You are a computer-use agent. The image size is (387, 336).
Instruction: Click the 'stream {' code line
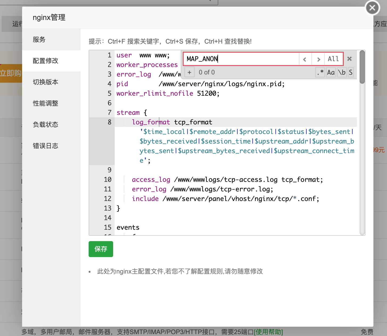point(132,113)
